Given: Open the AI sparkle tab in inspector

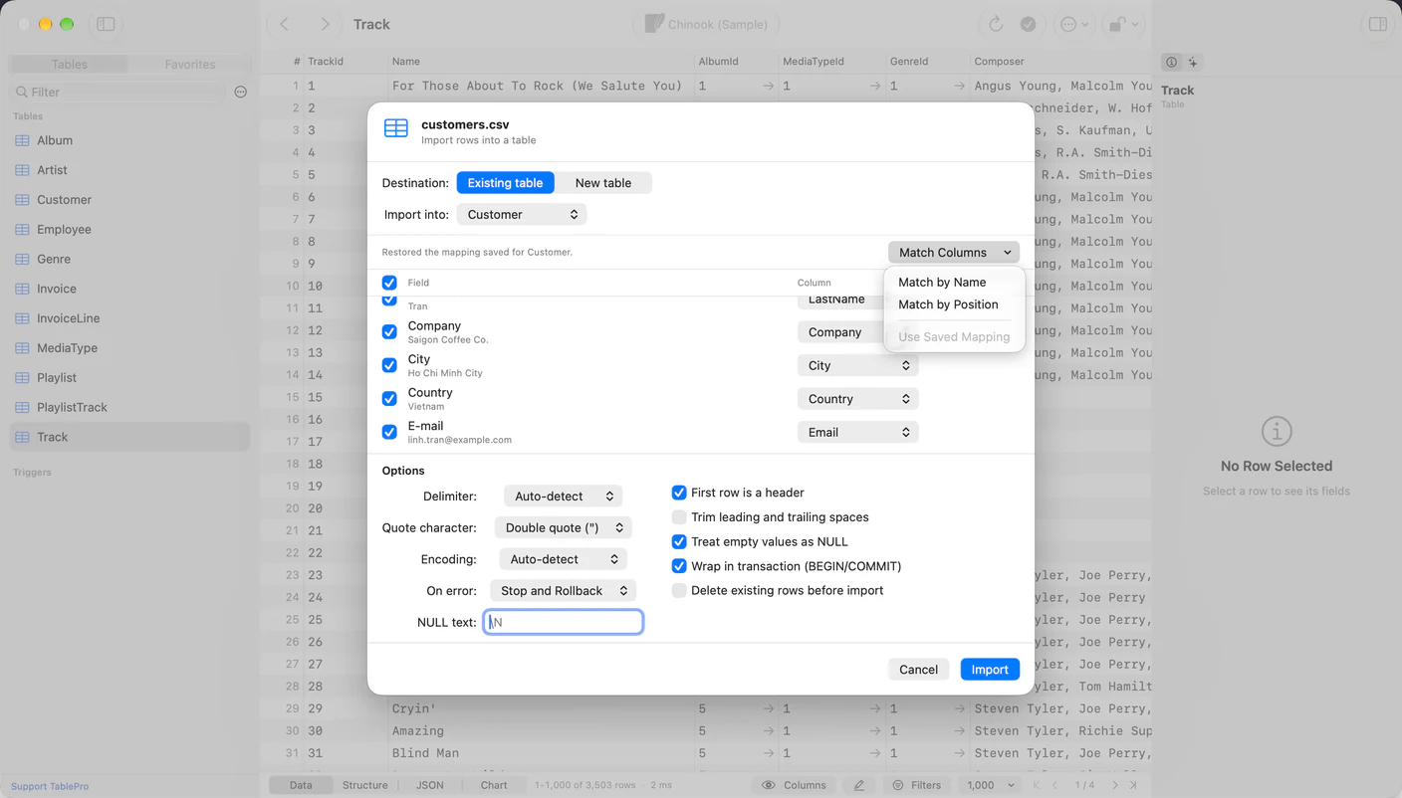Looking at the screenshot, I should pyautogui.click(x=1193, y=62).
